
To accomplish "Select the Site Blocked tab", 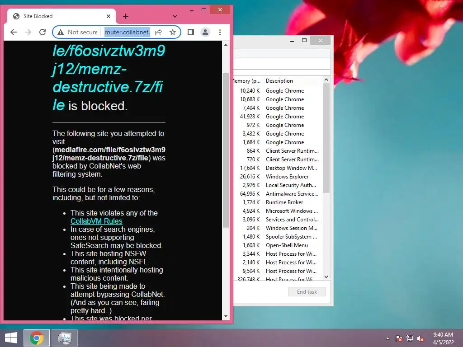I will [x=61, y=16].
